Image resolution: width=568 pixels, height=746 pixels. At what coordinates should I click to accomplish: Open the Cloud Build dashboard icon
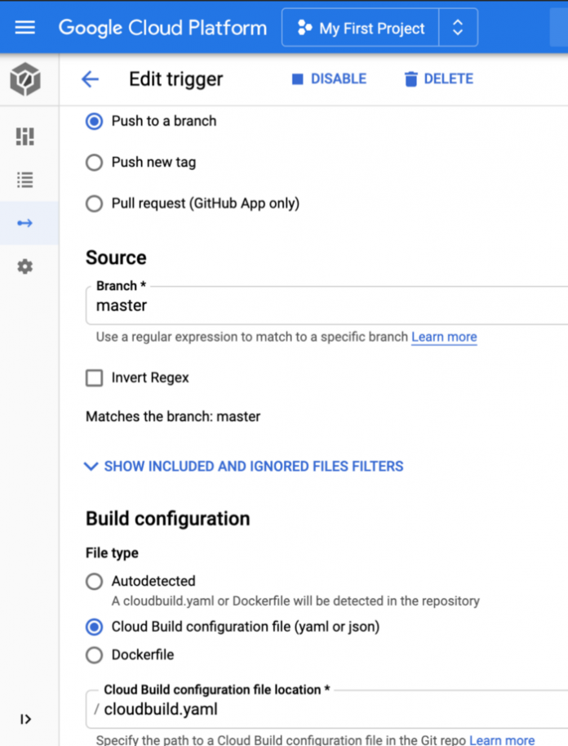tap(24, 136)
